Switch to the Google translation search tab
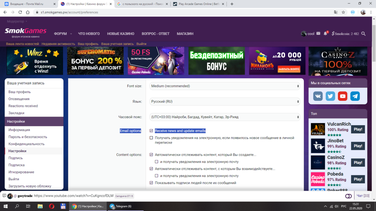The image size is (376, 211). click(143, 4)
